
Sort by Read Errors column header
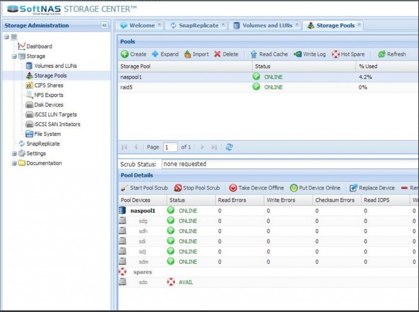click(x=239, y=200)
